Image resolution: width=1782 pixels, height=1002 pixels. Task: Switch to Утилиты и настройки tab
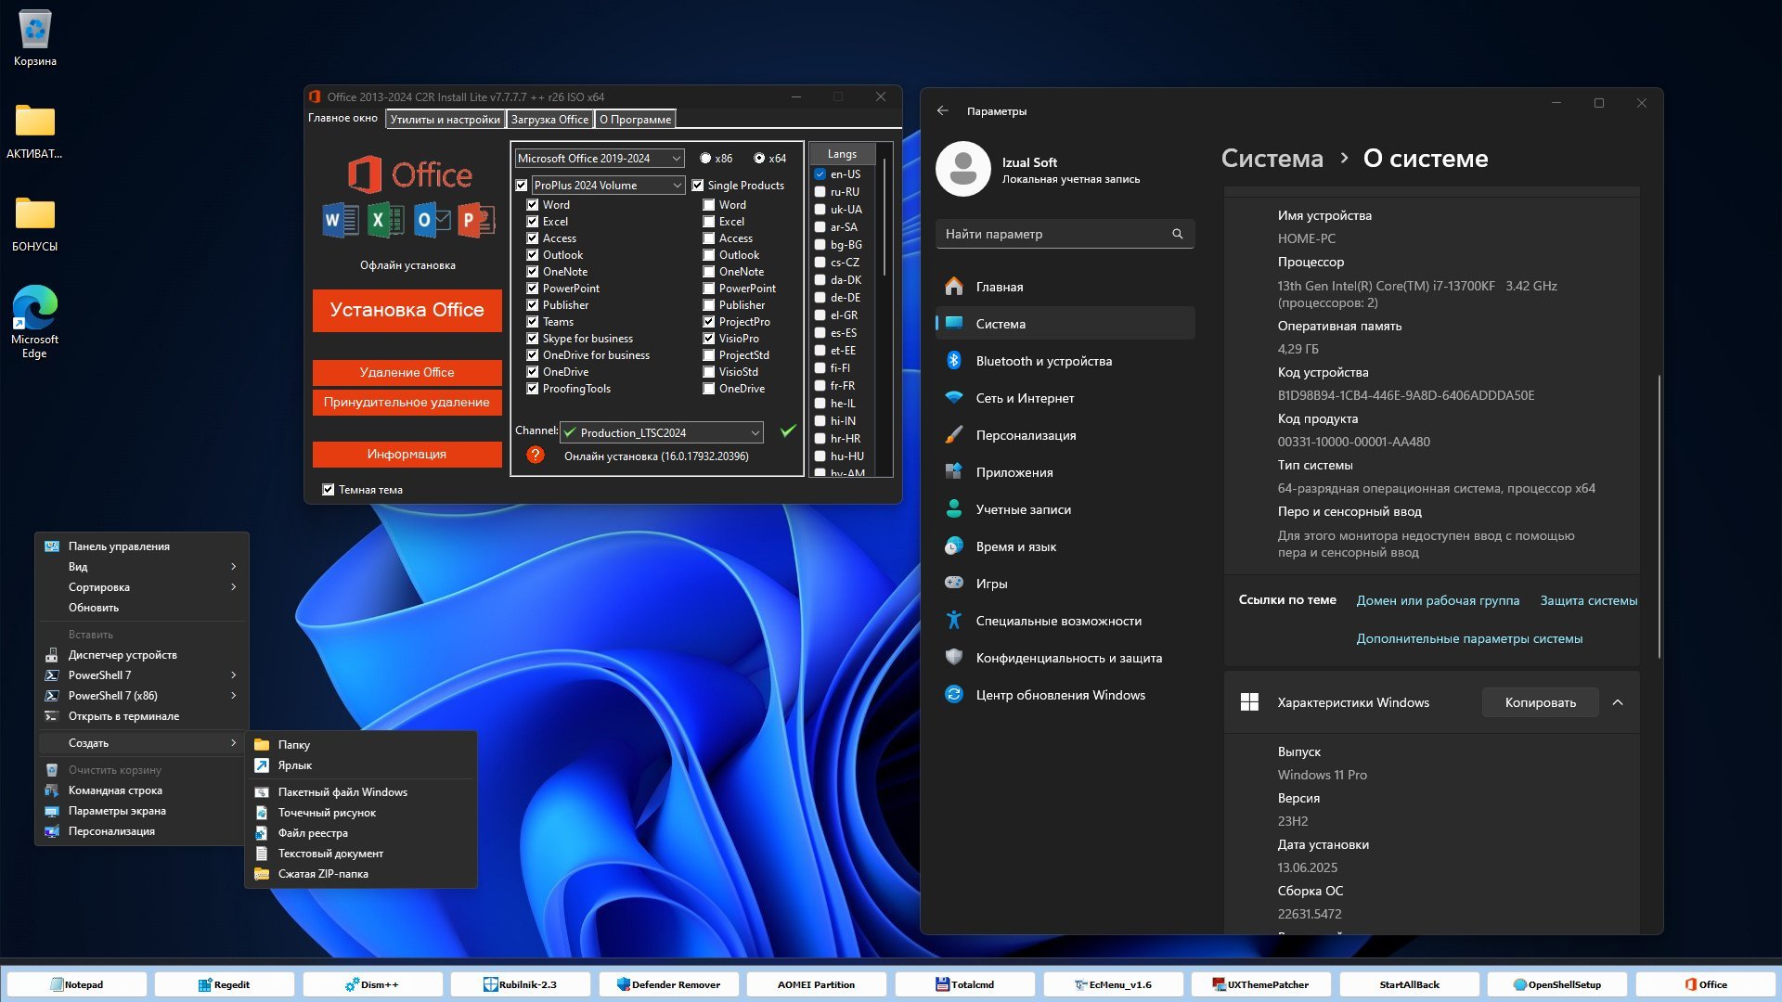coord(445,119)
